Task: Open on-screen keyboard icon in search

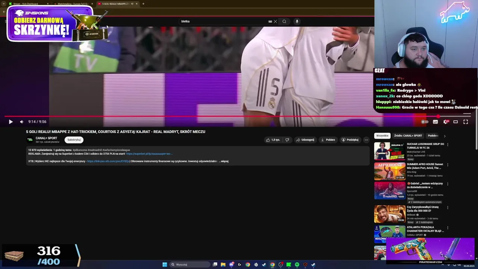Action: [270, 21]
